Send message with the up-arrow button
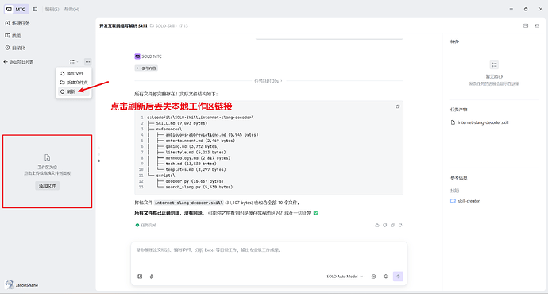The image size is (548, 294). tap(398, 277)
